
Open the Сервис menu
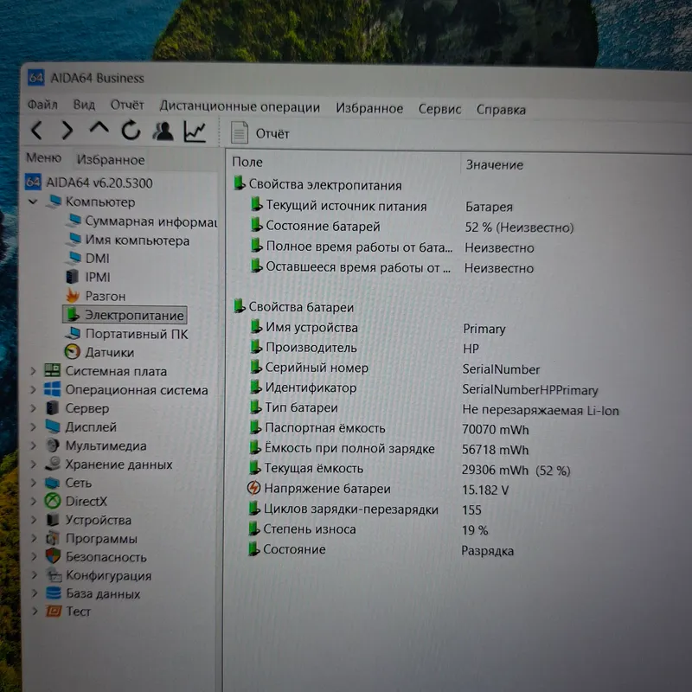tap(440, 109)
